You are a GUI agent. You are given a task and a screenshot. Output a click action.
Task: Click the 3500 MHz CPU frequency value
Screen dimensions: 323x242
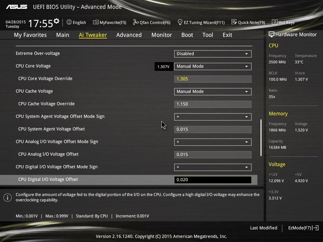[x=277, y=62]
